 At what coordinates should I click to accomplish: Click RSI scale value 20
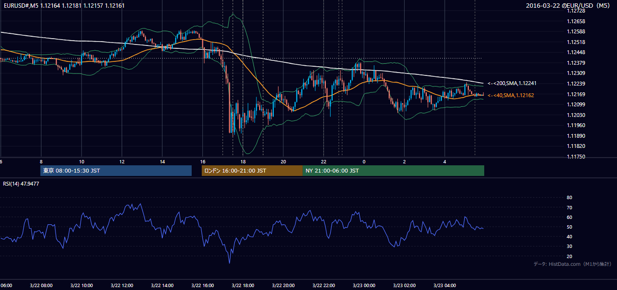[x=569, y=257]
